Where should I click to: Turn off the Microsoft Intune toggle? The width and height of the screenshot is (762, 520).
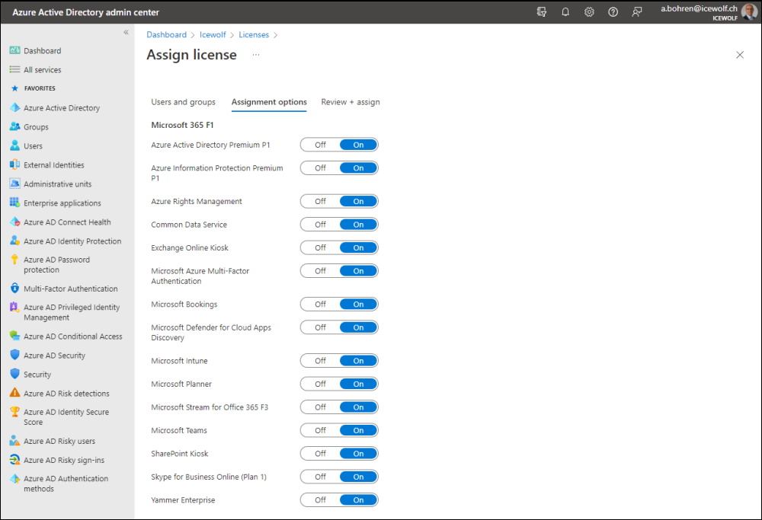pyautogui.click(x=320, y=361)
